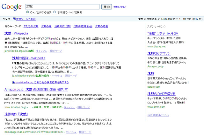Screen dimensions: 204x135
Task: Click the Google logo
Action: pyautogui.click(x=11, y=7)
